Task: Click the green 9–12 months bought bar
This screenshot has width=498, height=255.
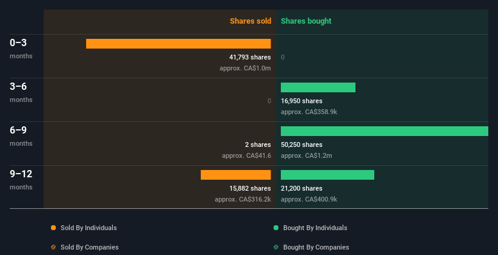Action: tap(328, 175)
